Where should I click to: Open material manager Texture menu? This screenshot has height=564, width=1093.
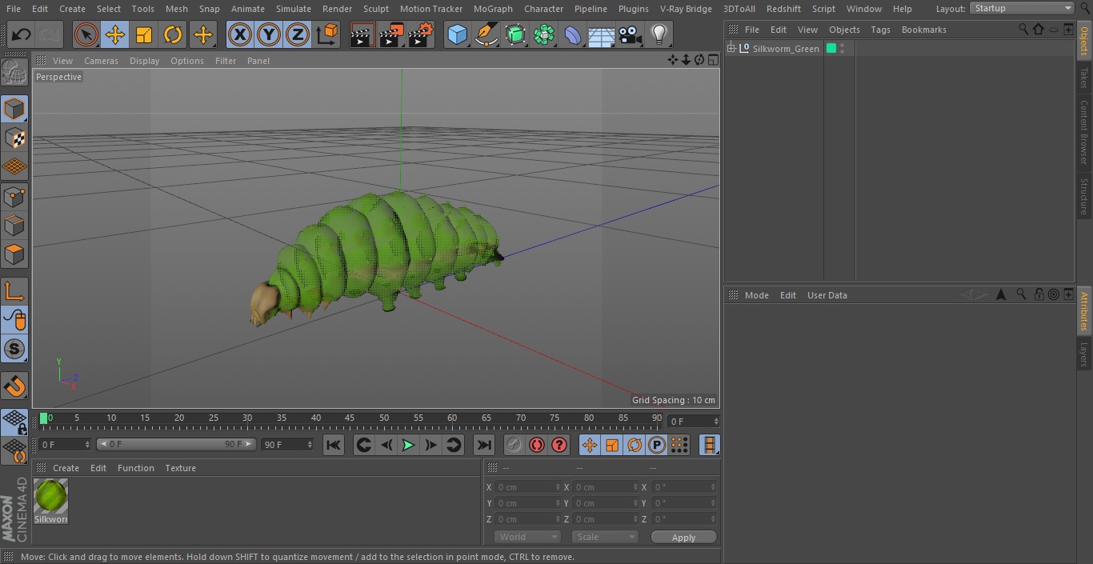click(180, 468)
